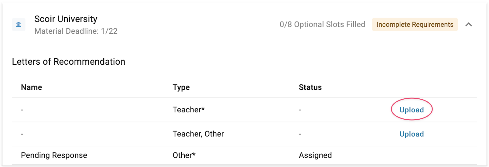Click the Incomplete Requirements badge

[x=415, y=25]
